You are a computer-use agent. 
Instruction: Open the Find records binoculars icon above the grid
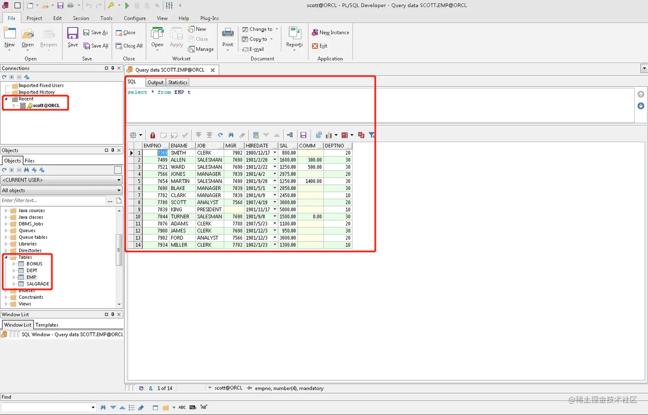click(x=231, y=135)
